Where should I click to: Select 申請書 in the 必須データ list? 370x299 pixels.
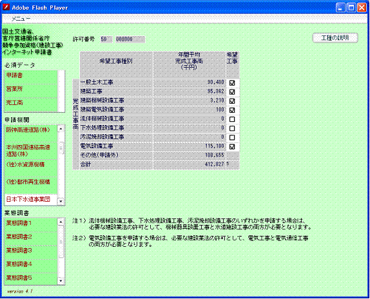(31, 77)
